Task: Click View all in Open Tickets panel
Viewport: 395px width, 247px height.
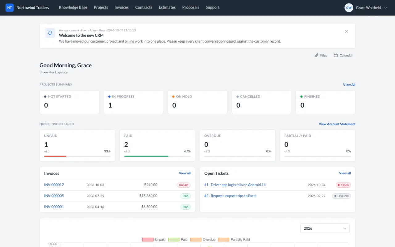Action: pyautogui.click(x=345, y=173)
